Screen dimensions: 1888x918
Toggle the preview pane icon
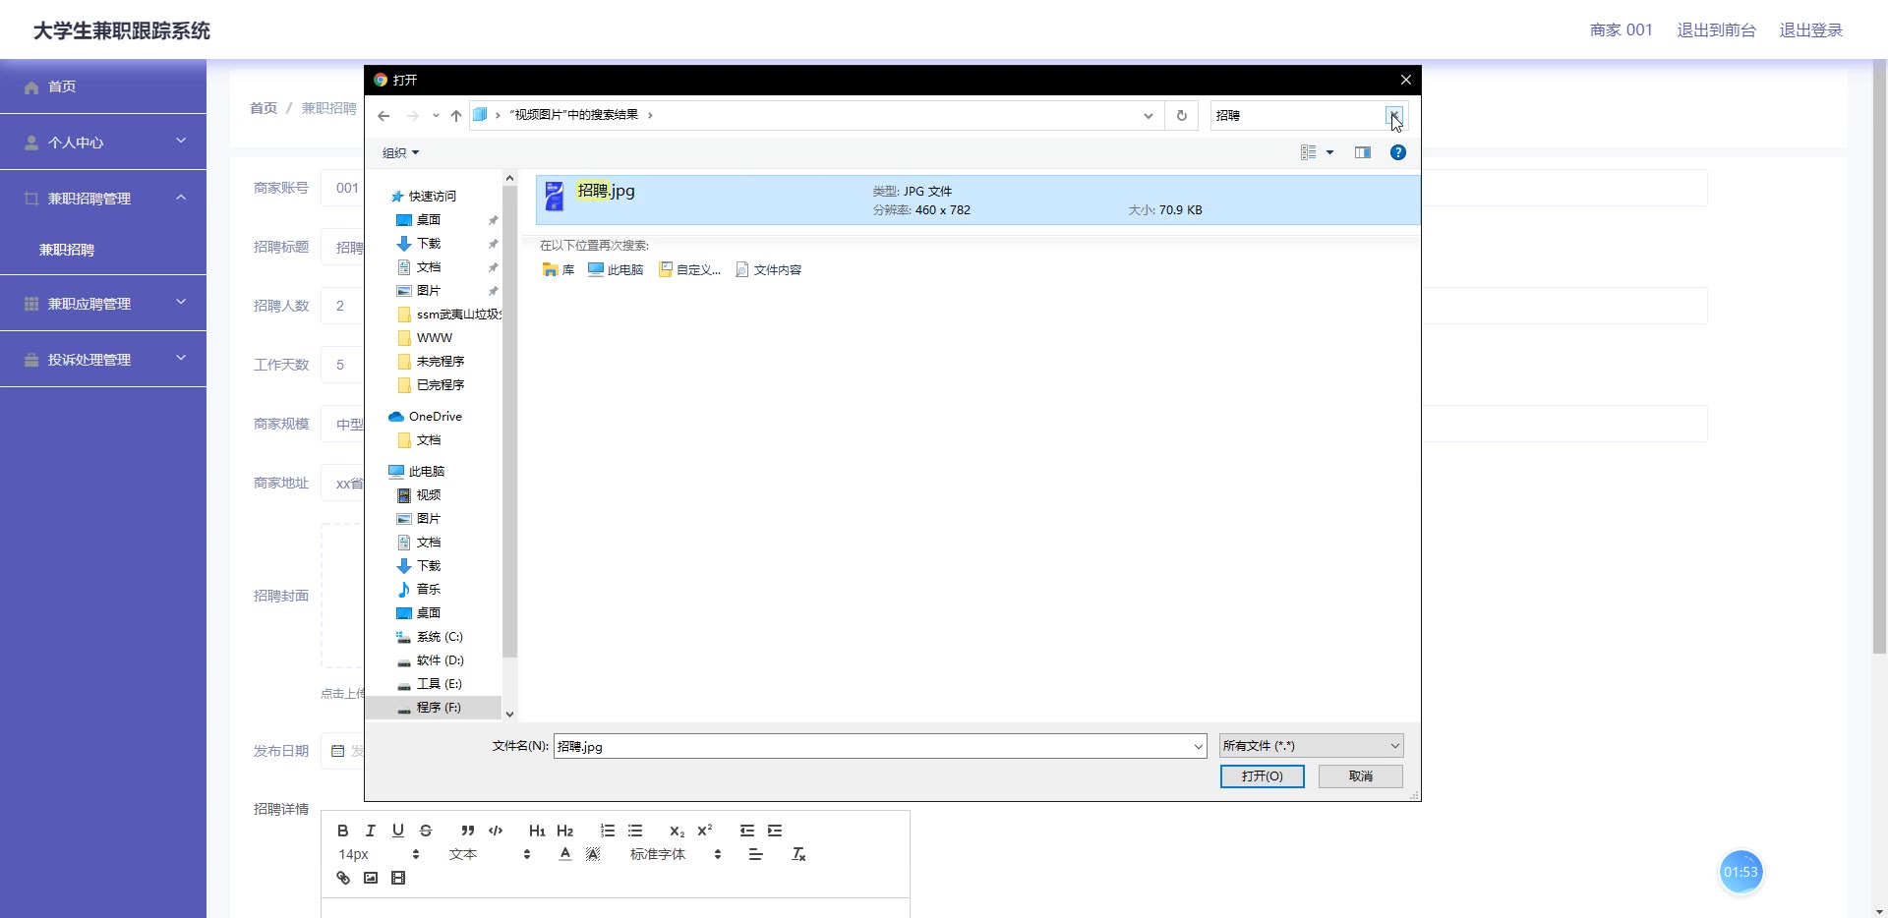click(x=1363, y=152)
